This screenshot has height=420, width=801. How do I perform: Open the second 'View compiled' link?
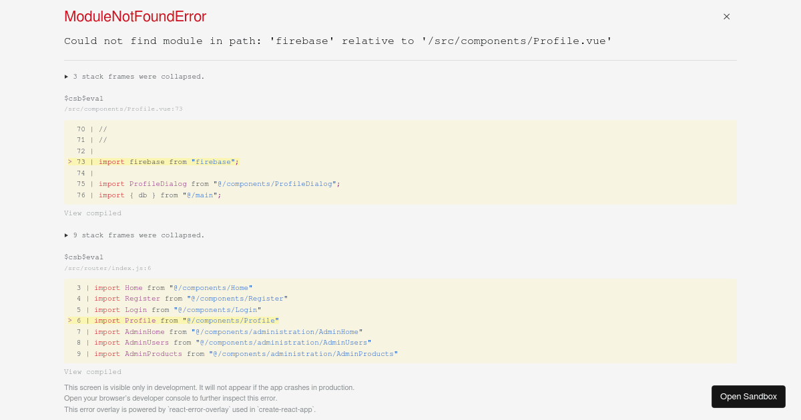click(92, 371)
